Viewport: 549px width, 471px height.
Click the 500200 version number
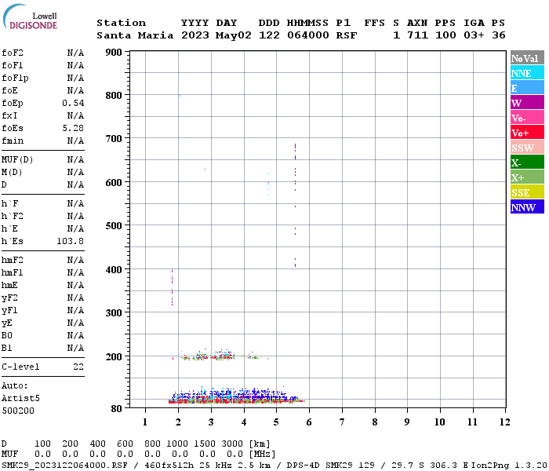[x=18, y=411]
